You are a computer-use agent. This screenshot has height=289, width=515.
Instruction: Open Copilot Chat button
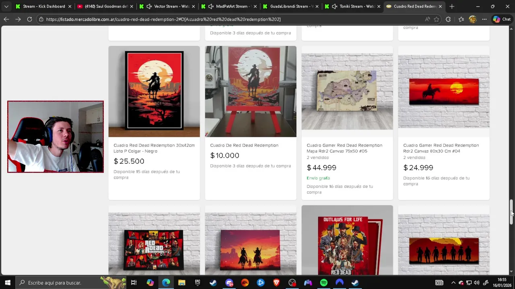[x=502, y=19]
